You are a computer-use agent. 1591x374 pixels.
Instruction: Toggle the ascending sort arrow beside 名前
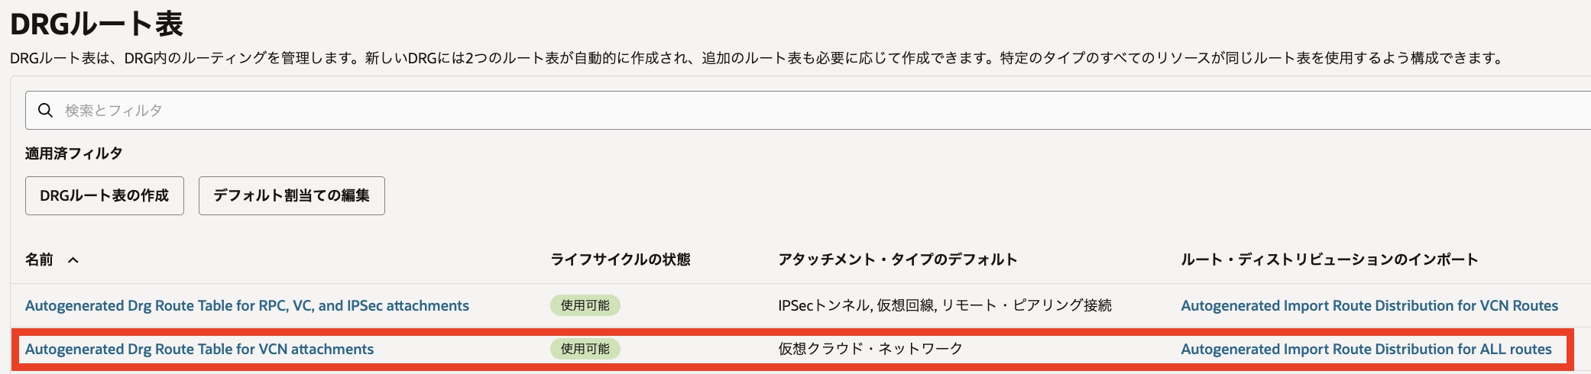point(73,260)
